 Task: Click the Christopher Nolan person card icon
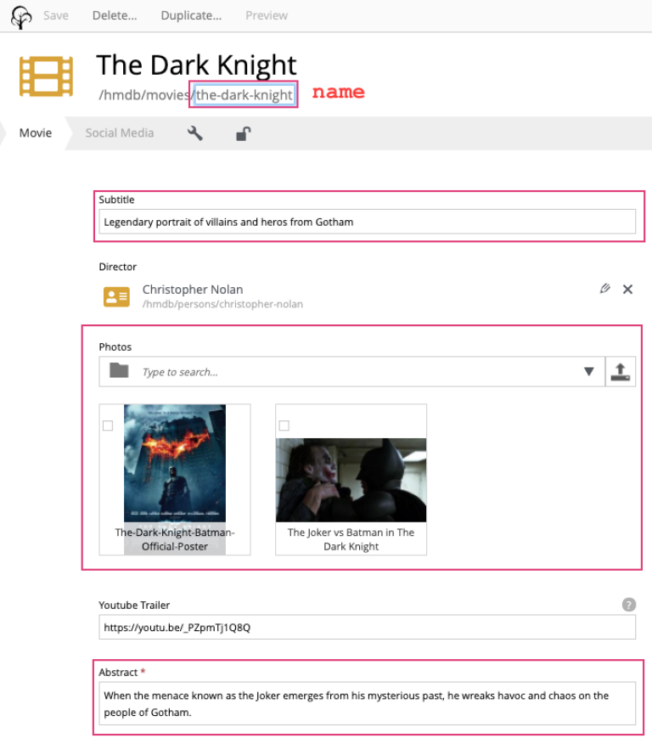tap(116, 296)
